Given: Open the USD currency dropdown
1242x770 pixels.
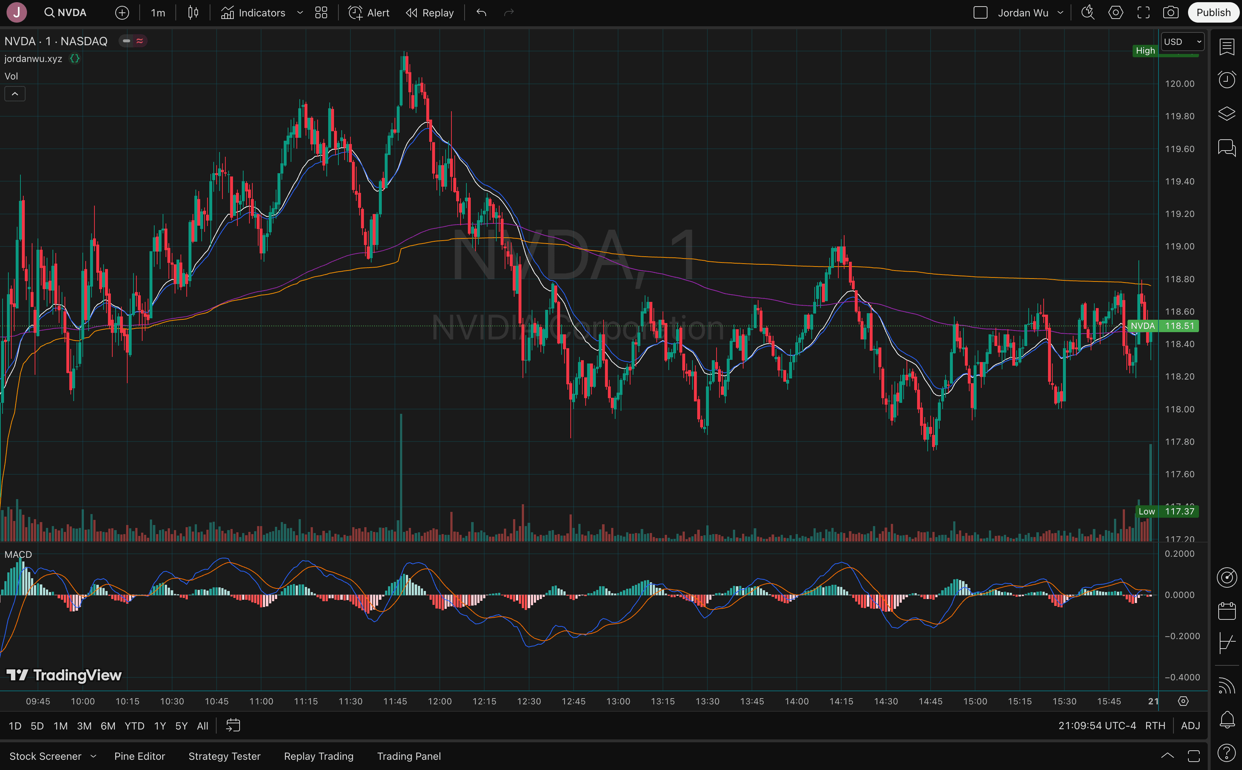Looking at the screenshot, I should tap(1182, 42).
